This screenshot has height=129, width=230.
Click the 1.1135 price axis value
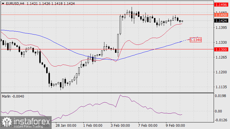221,87
